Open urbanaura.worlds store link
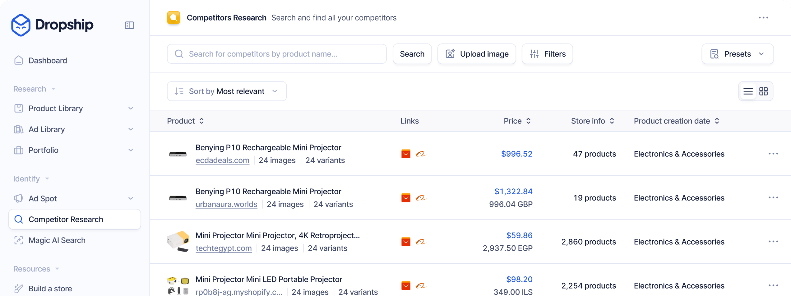 [226, 204]
